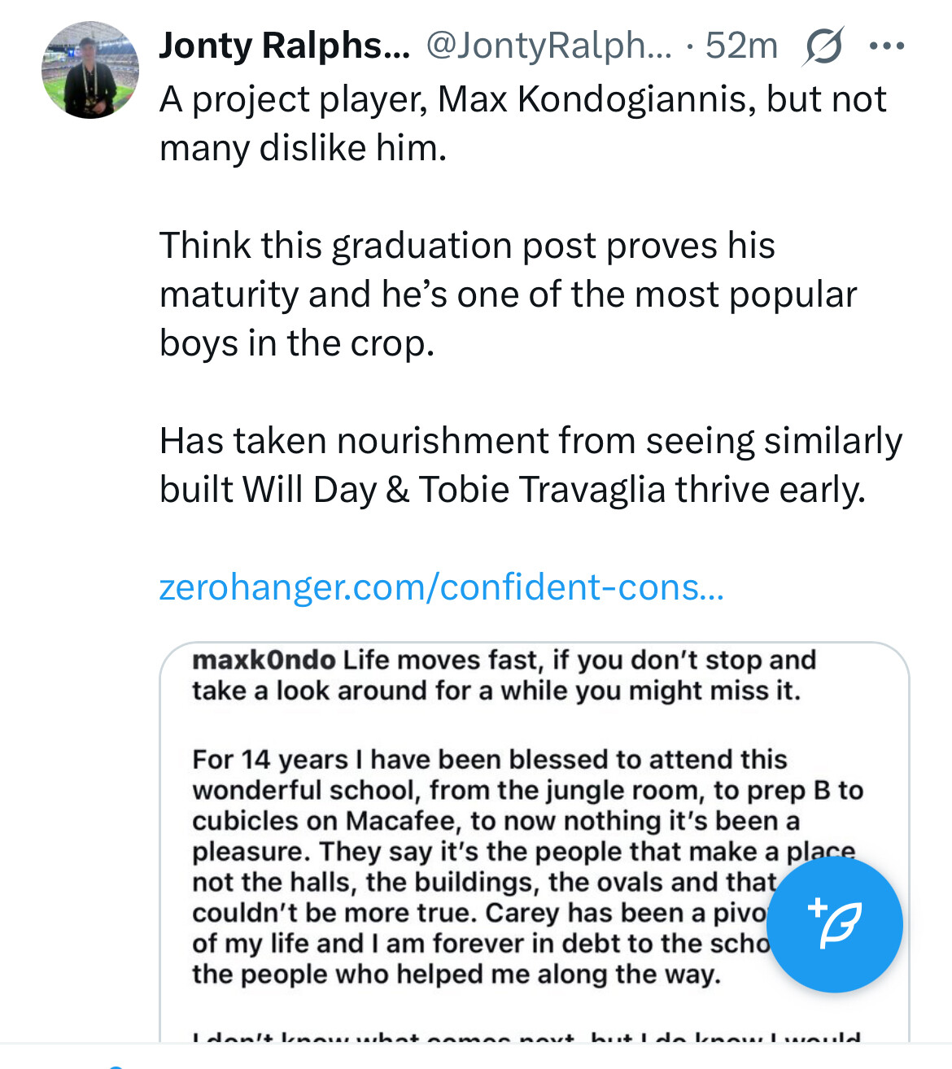Screen dimensions: 952x1069
Task: Tap the "Has taken nourishment" line
Action: [x=531, y=441]
